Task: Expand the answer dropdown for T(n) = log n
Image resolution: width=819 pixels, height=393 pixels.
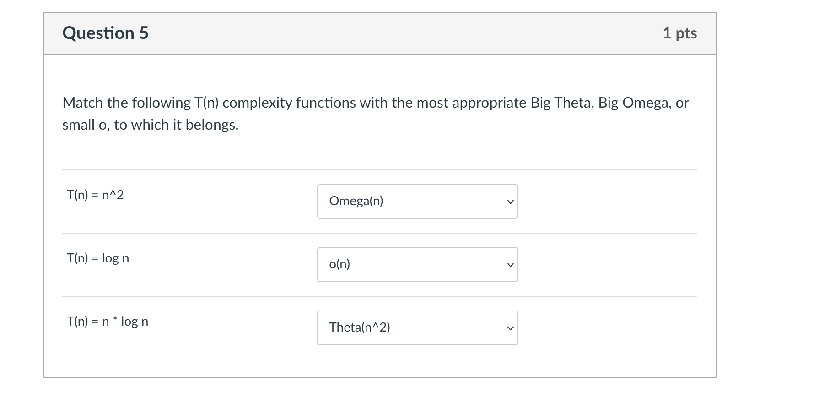Action: point(417,265)
